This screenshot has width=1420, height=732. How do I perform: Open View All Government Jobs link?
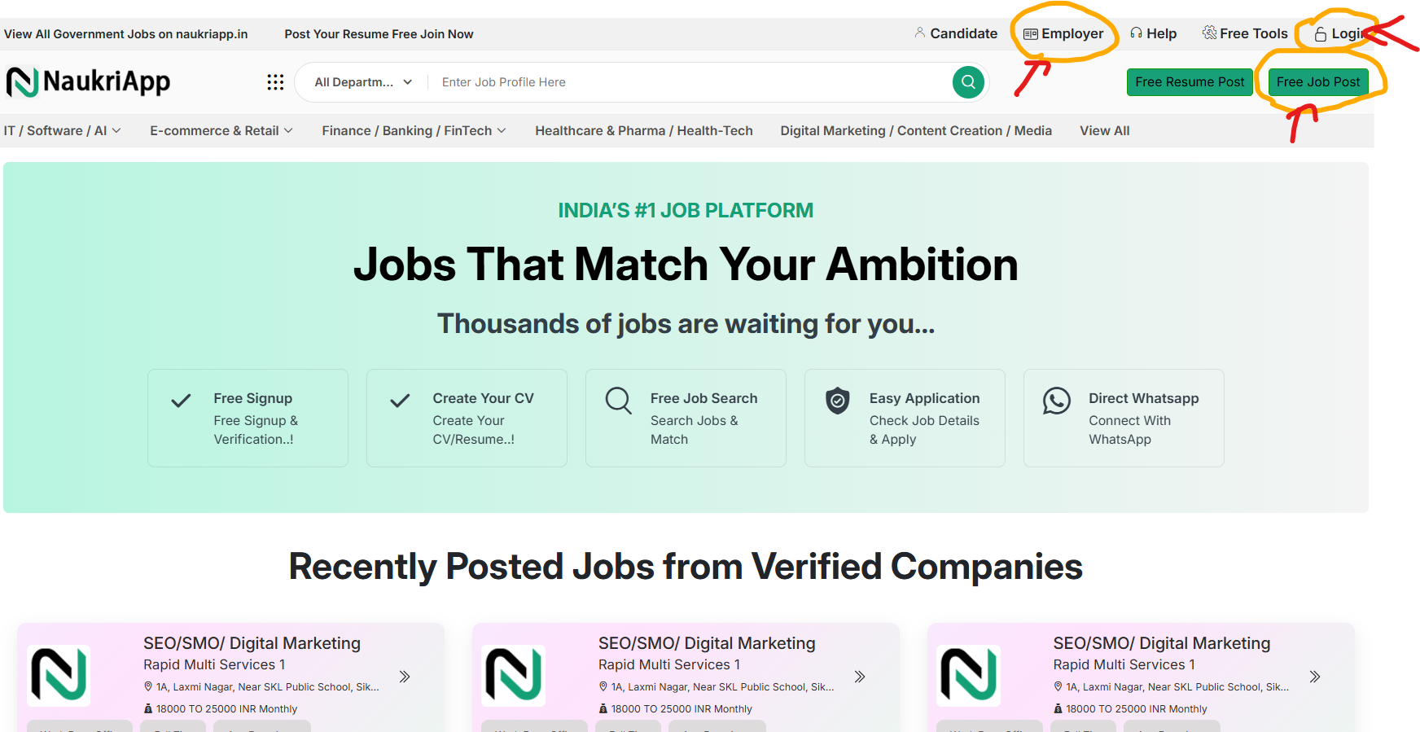click(126, 34)
